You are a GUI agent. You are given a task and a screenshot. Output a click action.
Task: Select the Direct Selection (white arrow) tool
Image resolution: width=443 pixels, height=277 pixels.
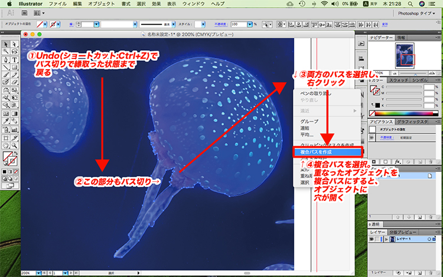coord(14,44)
